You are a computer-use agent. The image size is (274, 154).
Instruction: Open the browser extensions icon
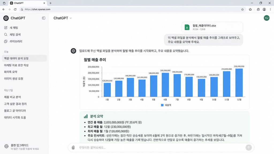coord(258,9)
